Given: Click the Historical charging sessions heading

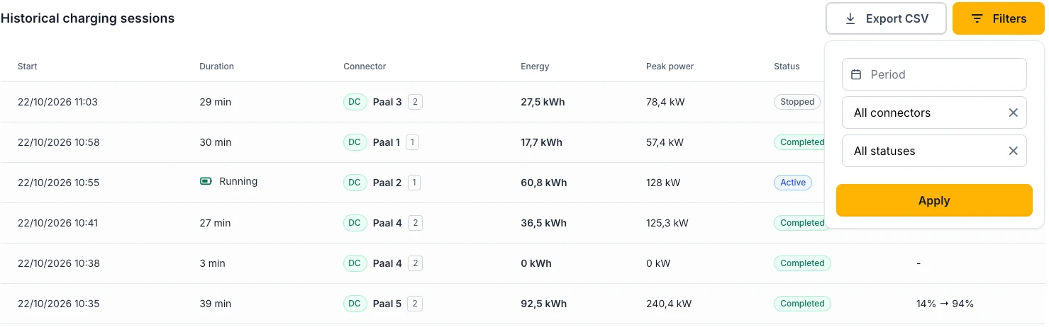Looking at the screenshot, I should coord(87,18).
